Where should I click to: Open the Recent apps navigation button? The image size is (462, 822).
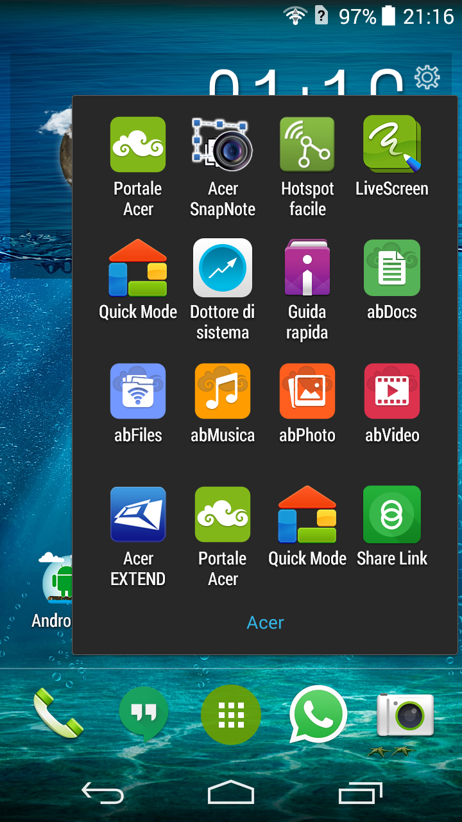coord(361,793)
